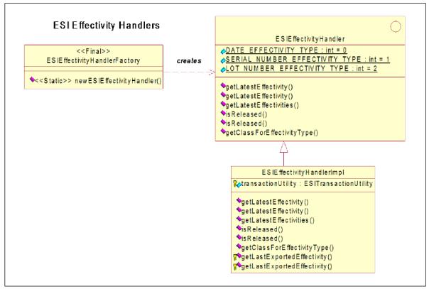Select 'DATE_EFFECTIVITY_TYPE : int = 0' attribute
The height and width of the screenshot is (289, 429).
(x=286, y=50)
